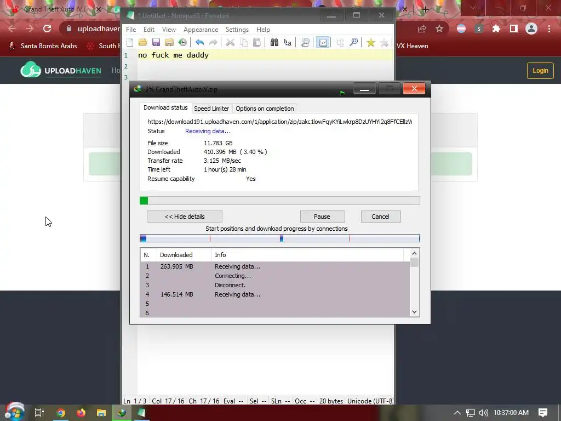Open file with folder icon in Notepad3
Viewport: 561px width, 421px height.
click(143, 43)
